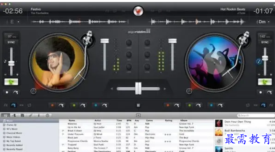Open the Classical Music playlist
The height and width of the screenshot is (152, 275).
[14, 133]
